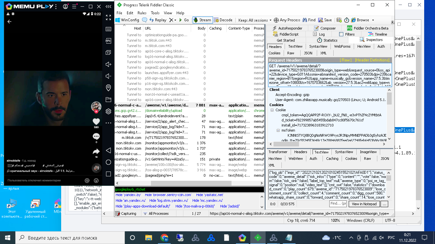Click View in Notepad button

click(364, 204)
